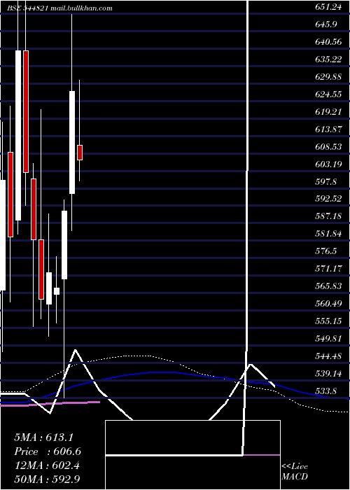Click the 5MA : 613.1 readout
The image size is (350, 490).
pos(43,437)
